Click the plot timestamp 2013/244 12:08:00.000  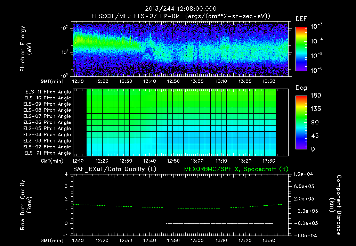coord(181,9)
